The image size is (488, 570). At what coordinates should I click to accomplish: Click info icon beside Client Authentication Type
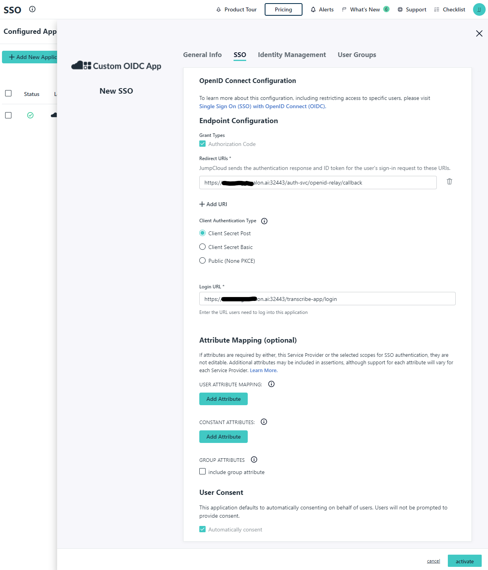pyautogui.click(x=264, y=221)
